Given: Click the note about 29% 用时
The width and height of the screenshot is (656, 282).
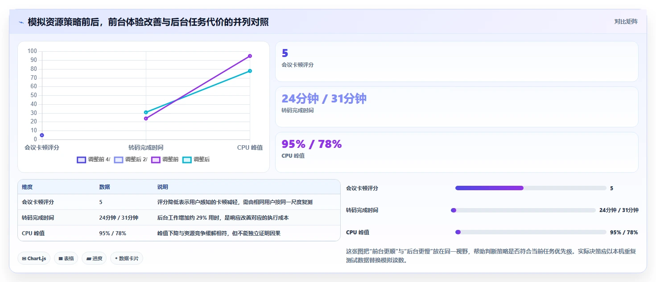Looking at the screenshot, I should tap(223, 217).
